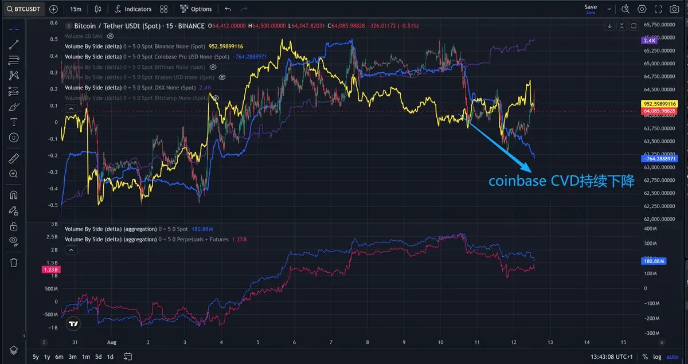Open the Options menu
The width and height of the screenshot is (688, 364).
pyautogui.click(x=196, y=9)
